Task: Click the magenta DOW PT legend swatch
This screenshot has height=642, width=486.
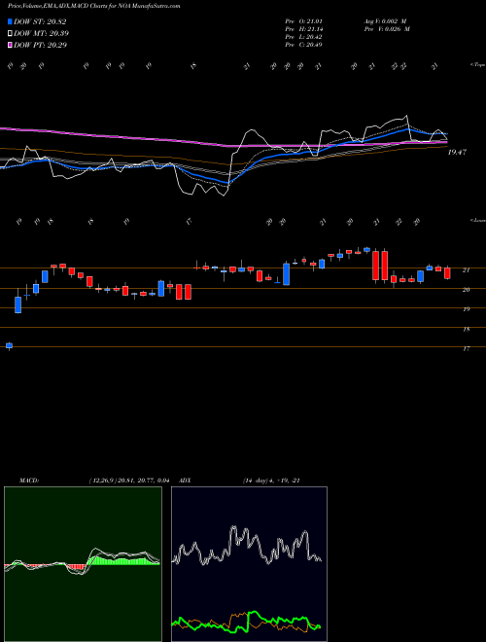Action: point(10,45)
